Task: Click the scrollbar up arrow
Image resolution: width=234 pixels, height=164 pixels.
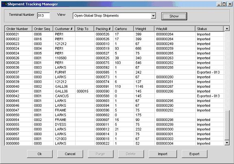Action: tap(227, 29)
